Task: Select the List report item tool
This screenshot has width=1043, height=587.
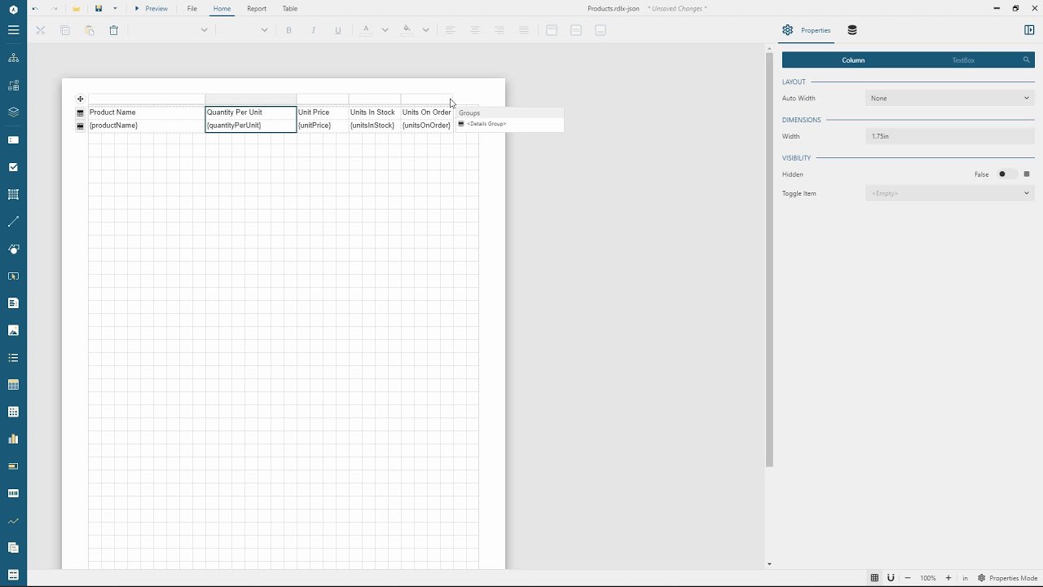Action: pyautogui.click(x=13, y=358)
